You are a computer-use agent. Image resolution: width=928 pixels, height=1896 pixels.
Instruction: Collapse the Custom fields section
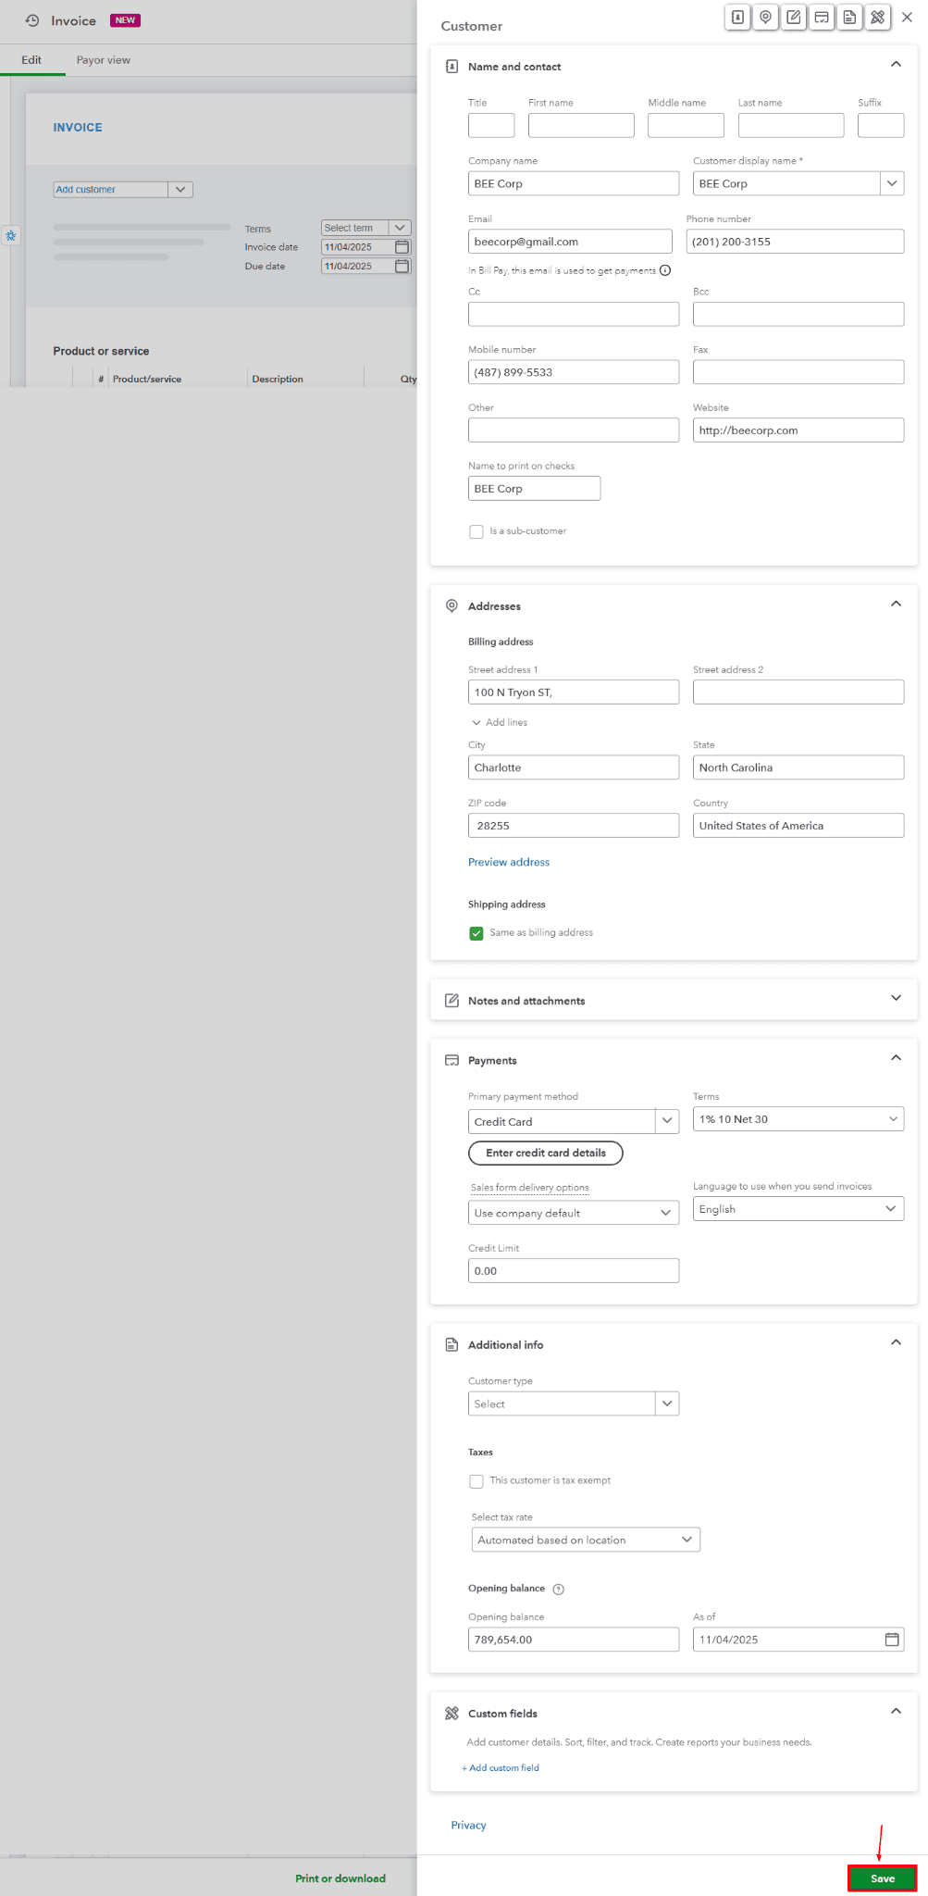click(x=896, y=1711)
